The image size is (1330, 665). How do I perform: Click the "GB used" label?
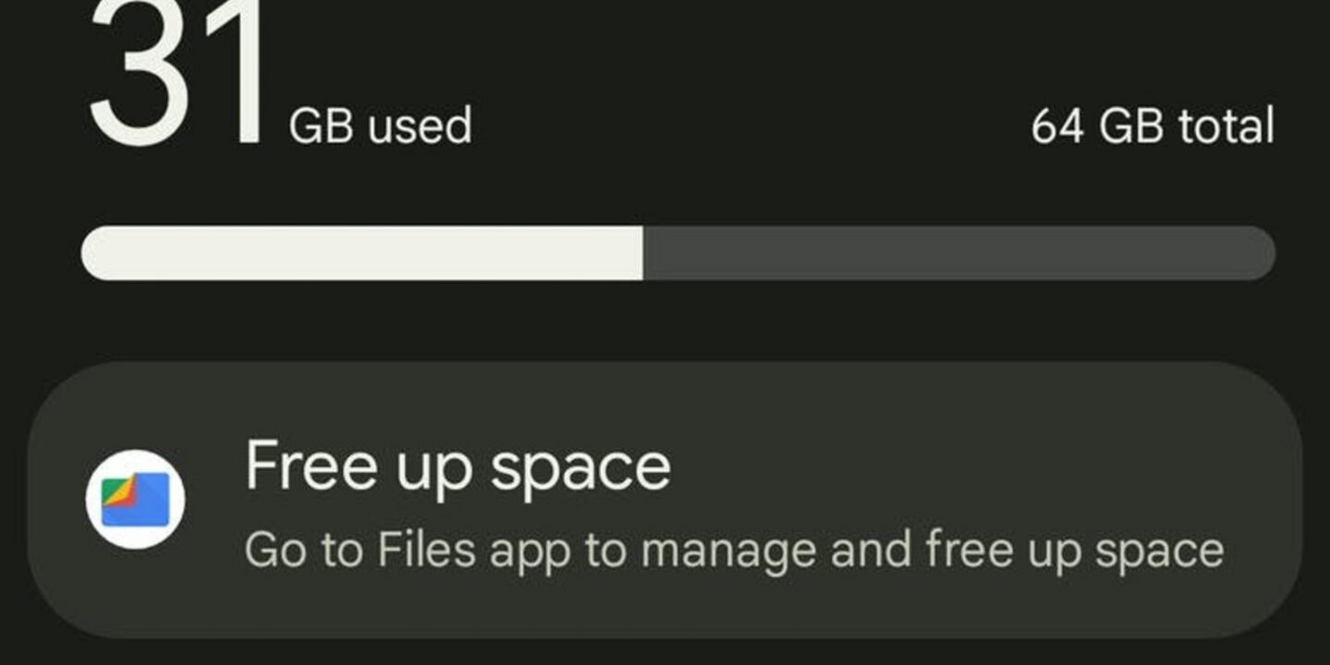(380, 127)
